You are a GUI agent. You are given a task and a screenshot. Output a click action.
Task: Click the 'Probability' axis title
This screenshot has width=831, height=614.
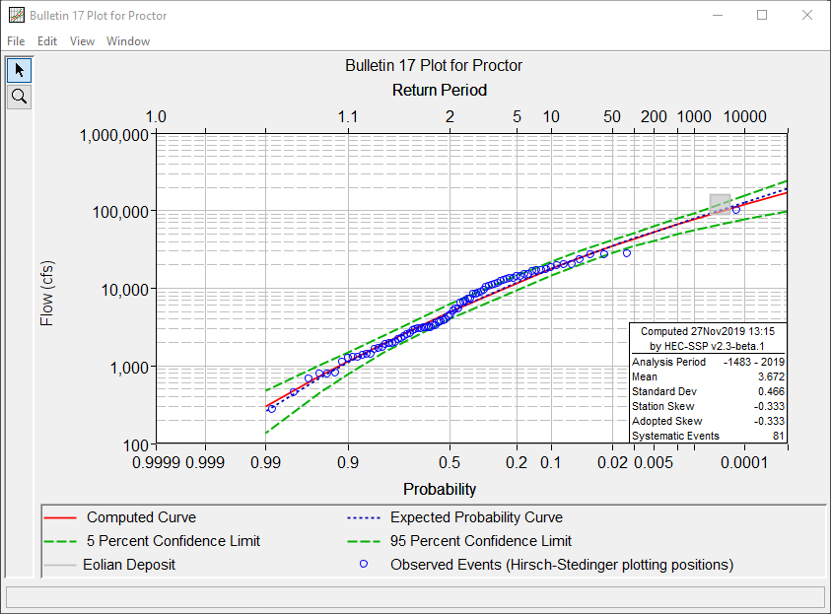440,489
